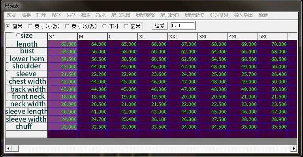Viewport: 303px width, 157px height.
Task: Select the XL column header
Action: pos(152,36)
